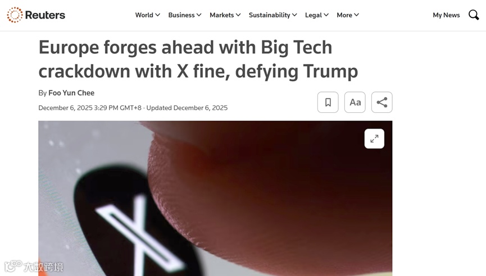This screenshot has height=276, width=486.
Task: Open the More dropdown chevron
Action: pos(356,15)
